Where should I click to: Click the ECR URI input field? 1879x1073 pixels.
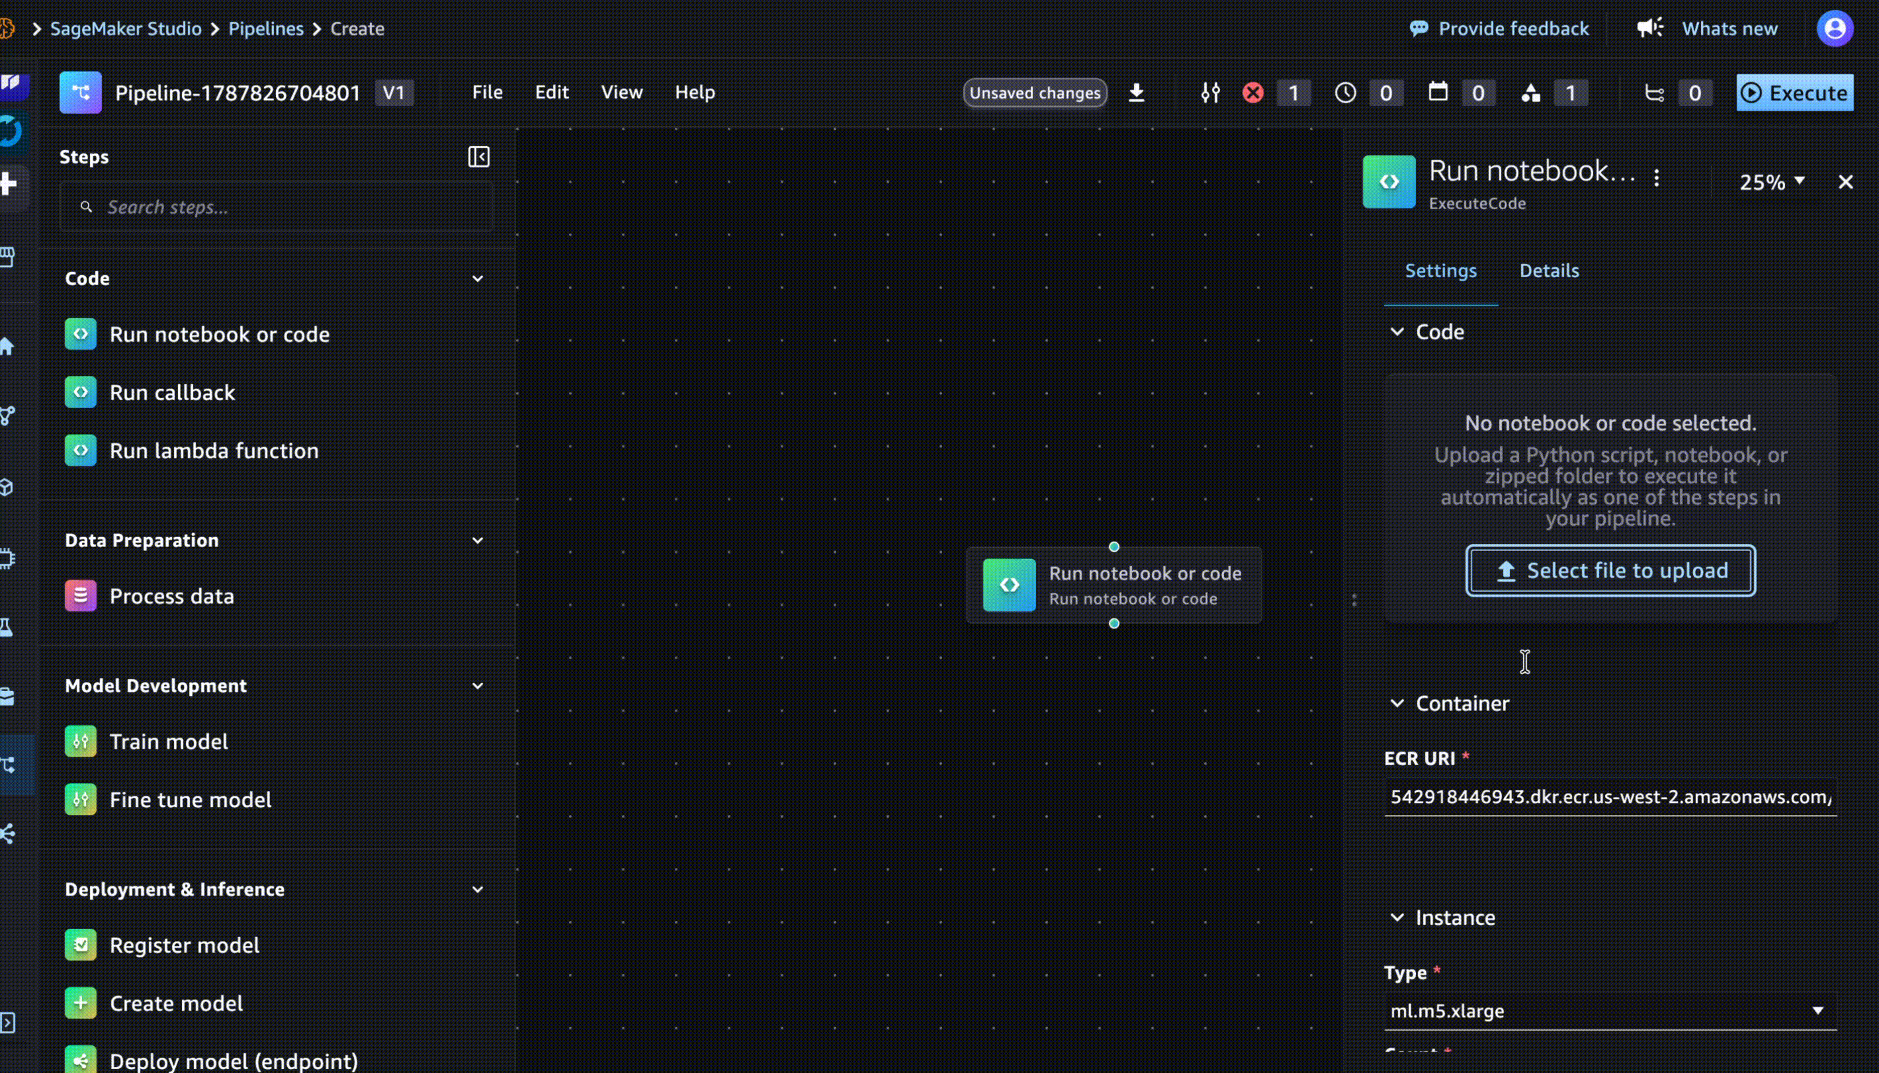point(1610,796)
